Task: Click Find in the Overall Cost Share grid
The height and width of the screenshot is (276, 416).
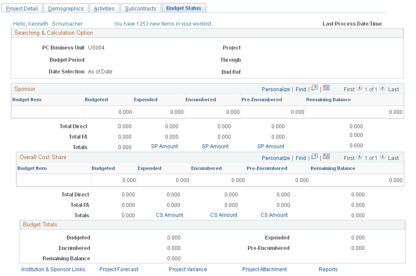Action: pos(300,158)
